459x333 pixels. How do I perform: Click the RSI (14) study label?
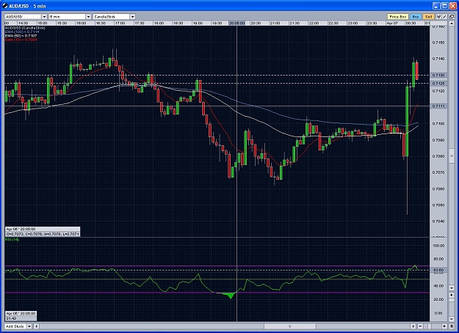coord(12,239)
